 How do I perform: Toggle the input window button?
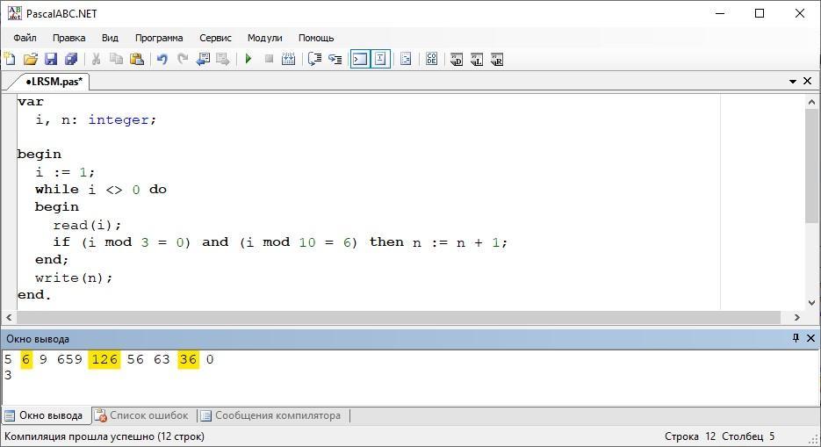(x=380, y=59)
